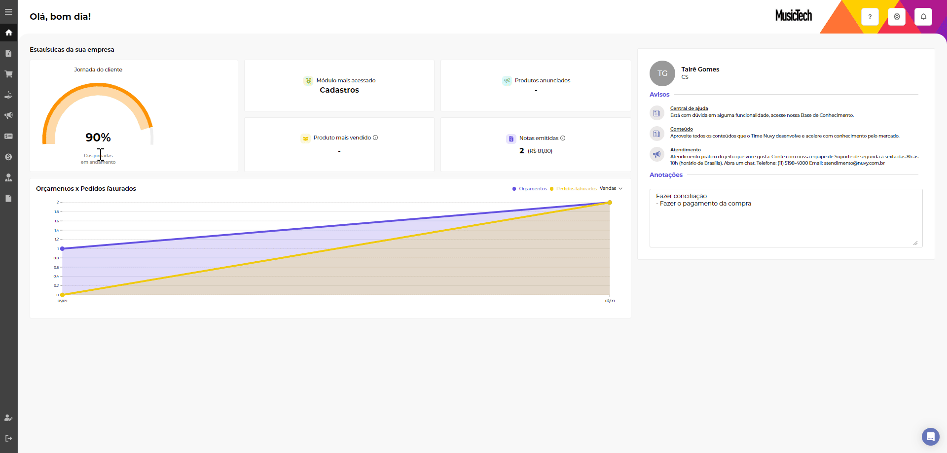Click the hand with plant sidebar icon
947x453 pixels.
(8, 95)
